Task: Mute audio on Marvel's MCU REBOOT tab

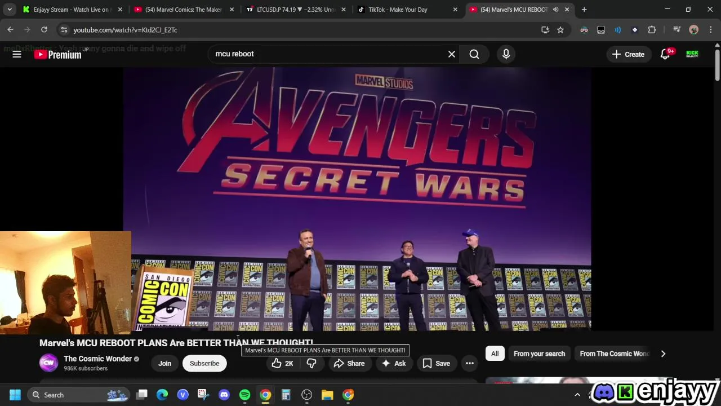Action: pos(556,10)
